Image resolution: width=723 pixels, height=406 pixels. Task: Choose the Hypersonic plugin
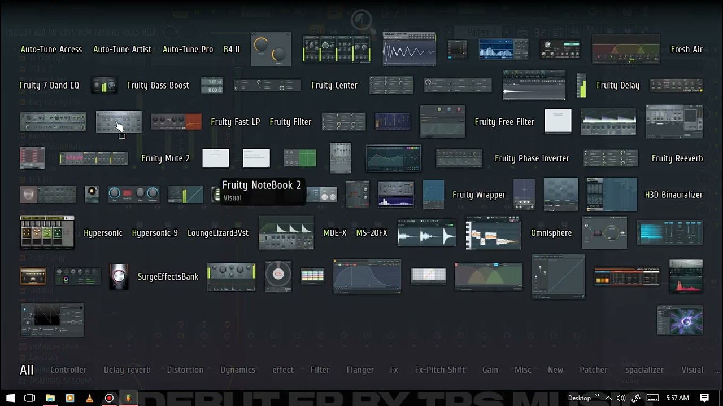[x=103, y=233]
